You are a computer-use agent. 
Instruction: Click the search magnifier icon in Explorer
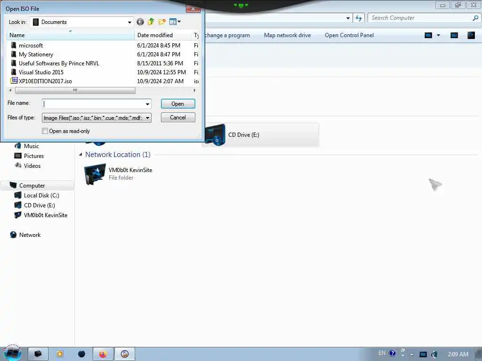point(475,18)
